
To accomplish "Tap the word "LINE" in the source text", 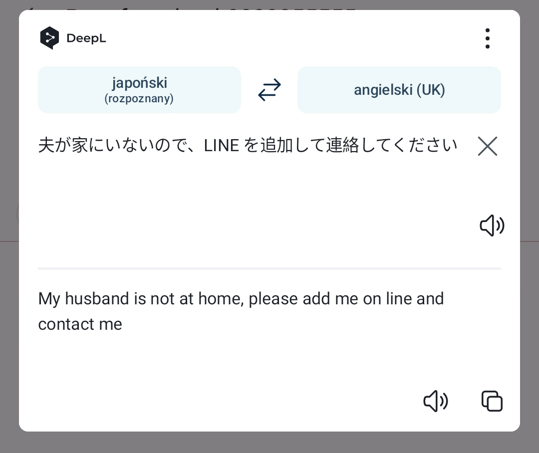I will [221, 146].
